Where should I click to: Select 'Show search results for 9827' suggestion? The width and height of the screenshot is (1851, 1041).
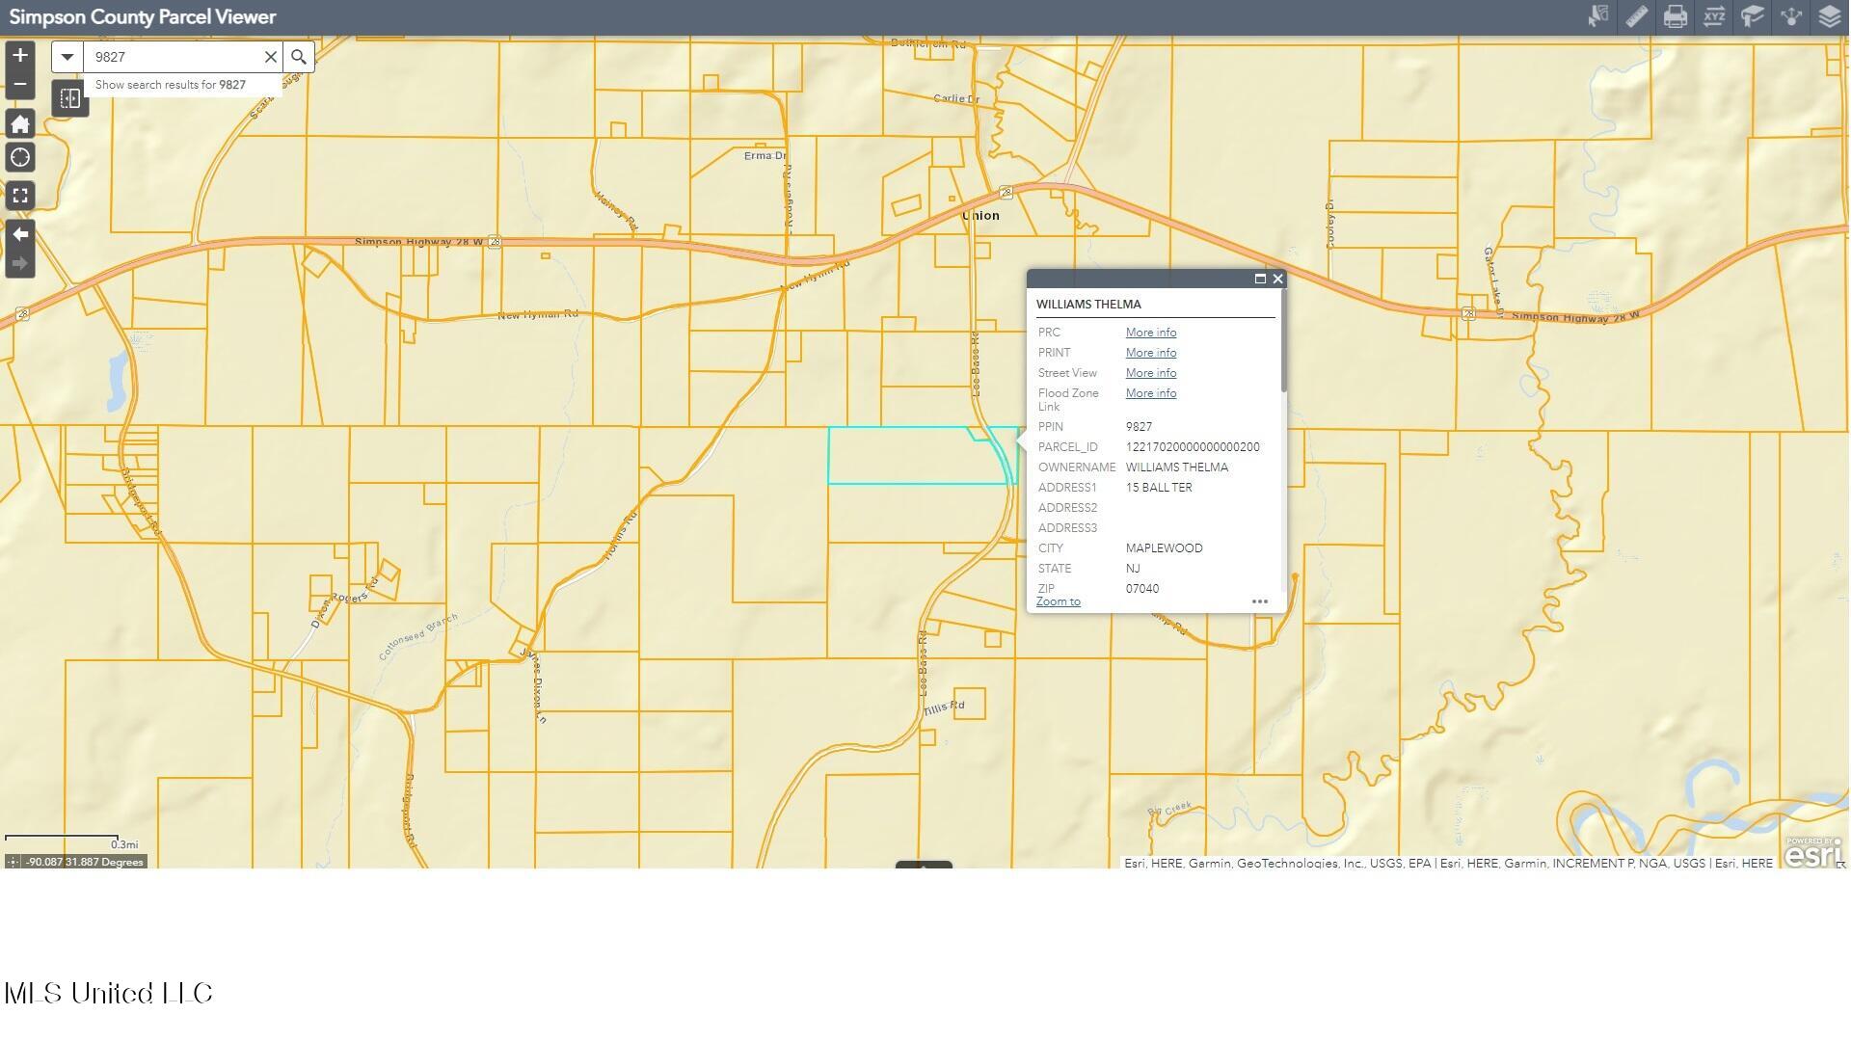coord(171,85)
